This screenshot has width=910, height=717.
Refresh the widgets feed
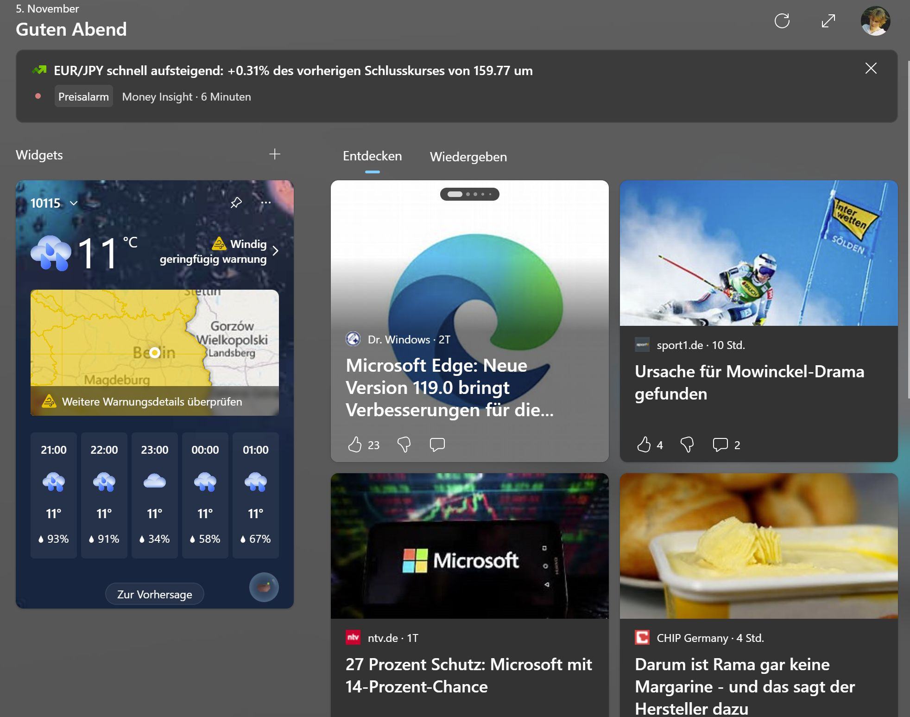(782, 21)
